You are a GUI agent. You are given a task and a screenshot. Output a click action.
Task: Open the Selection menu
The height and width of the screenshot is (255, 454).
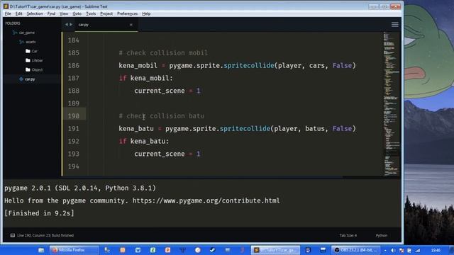[35, 13]
